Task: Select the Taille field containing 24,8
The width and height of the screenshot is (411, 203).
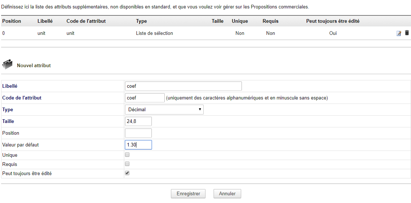Action: click(x=138, y=122)
